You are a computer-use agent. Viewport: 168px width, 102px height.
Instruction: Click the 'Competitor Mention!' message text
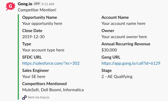(x=37, y=10)
